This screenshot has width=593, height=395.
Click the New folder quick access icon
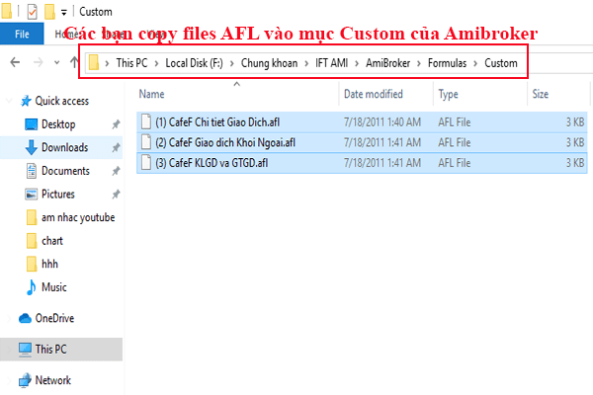(49, 12)
